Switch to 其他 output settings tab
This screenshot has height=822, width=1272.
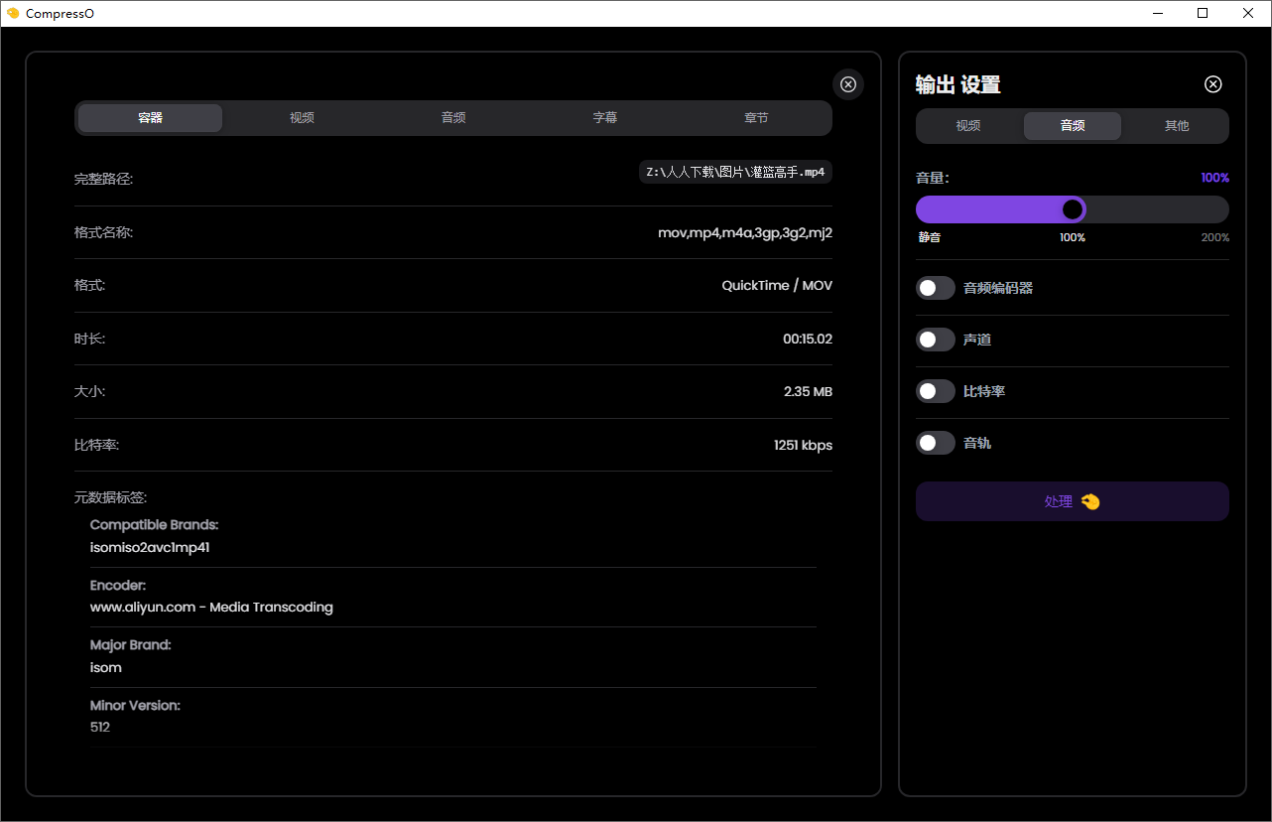pyautogui.click(x=1177, y=126)
